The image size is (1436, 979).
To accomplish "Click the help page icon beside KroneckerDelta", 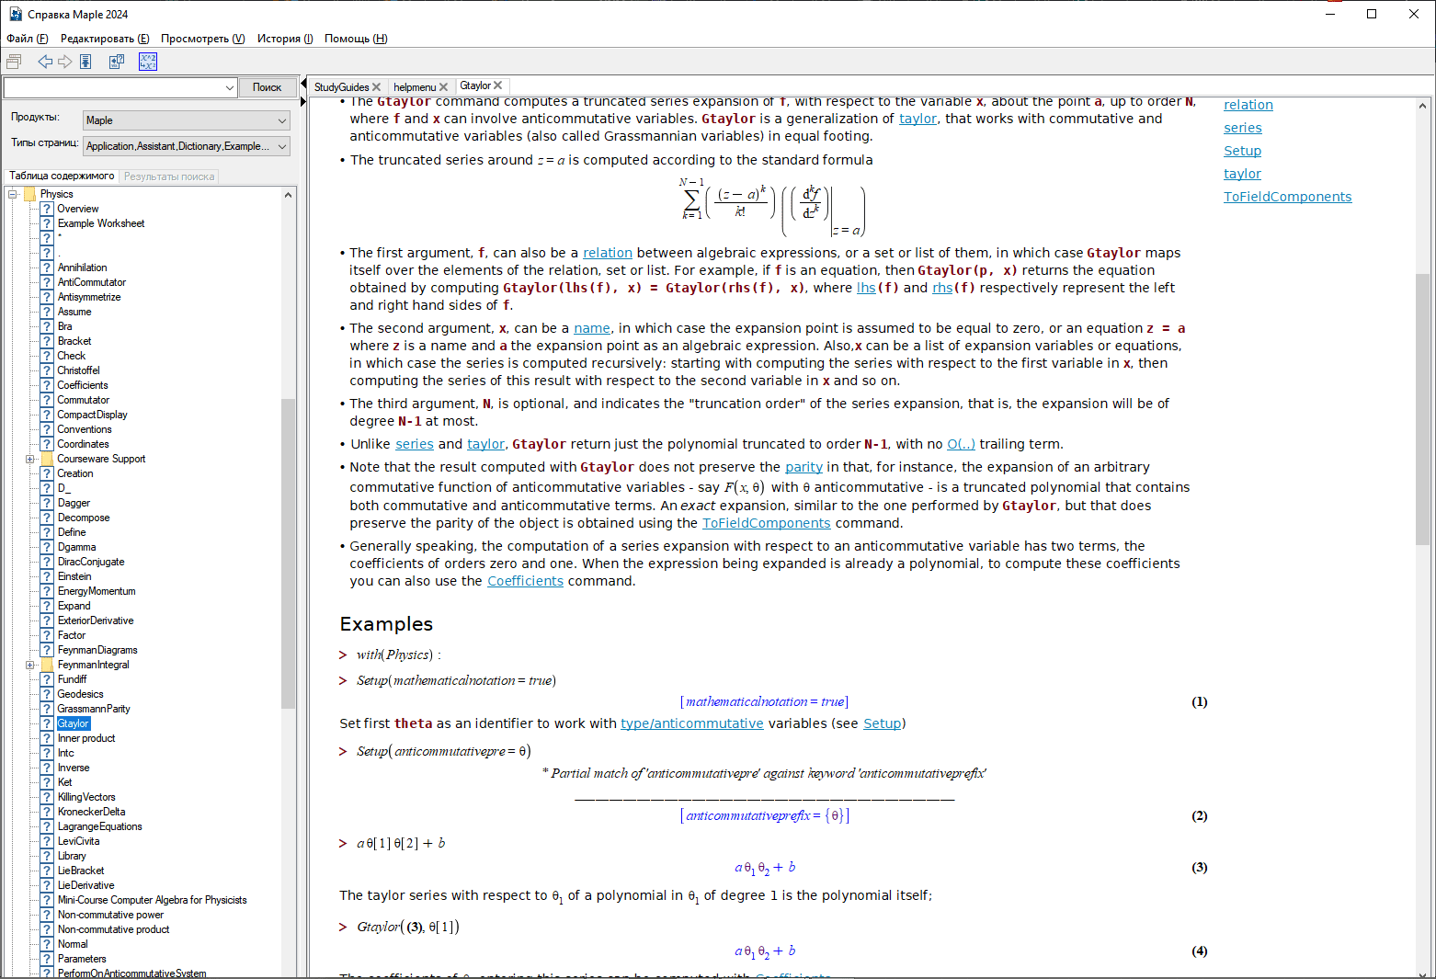I will pyautogui.click(x=47, y=812).
